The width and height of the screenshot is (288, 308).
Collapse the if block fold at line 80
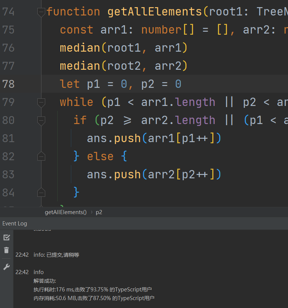tap(41, 121)
